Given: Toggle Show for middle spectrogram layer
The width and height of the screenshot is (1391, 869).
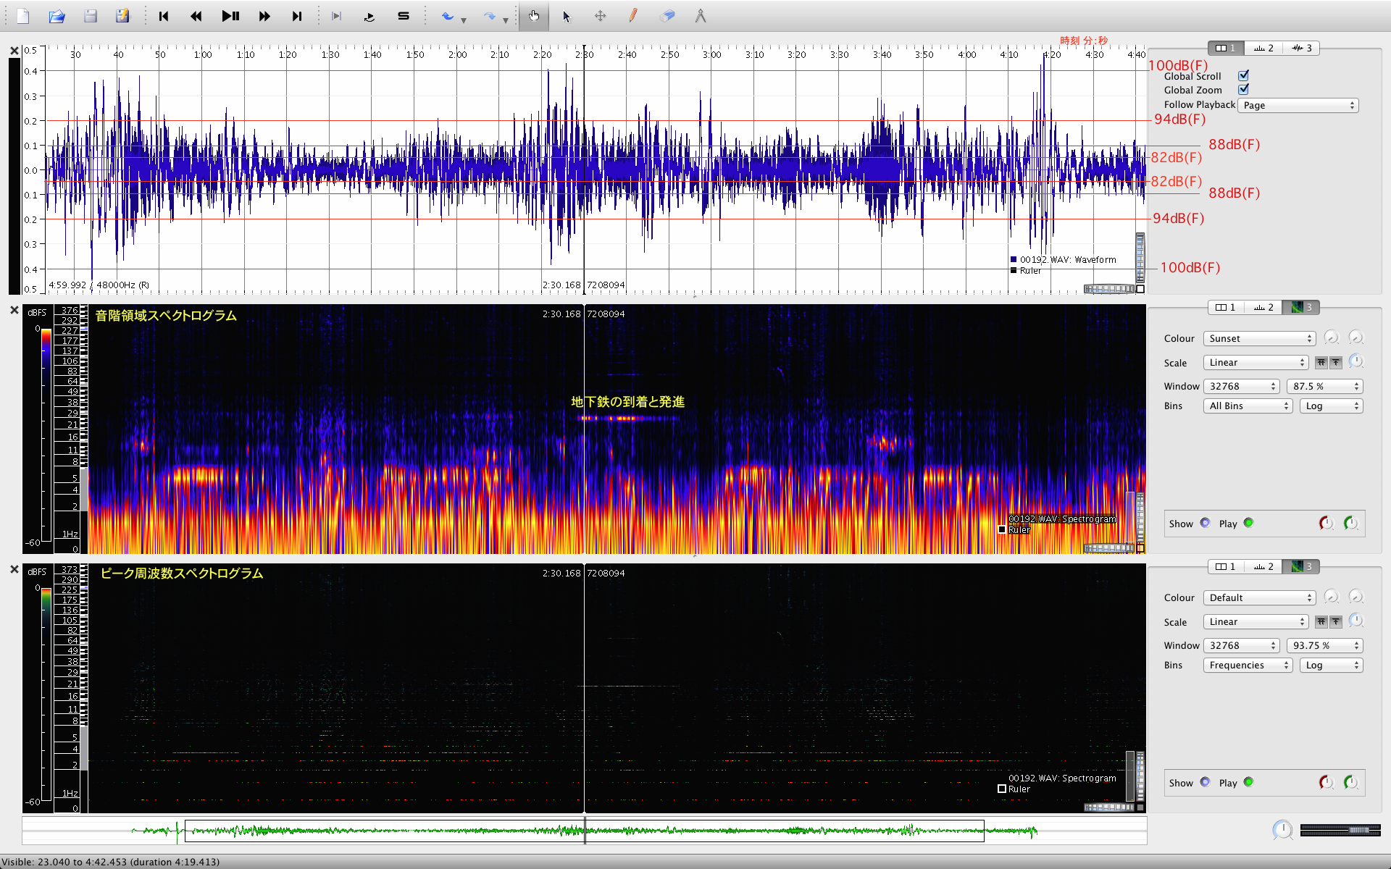Looking at the screenshot, I should pyautogui.click(x=1205, y=523).
